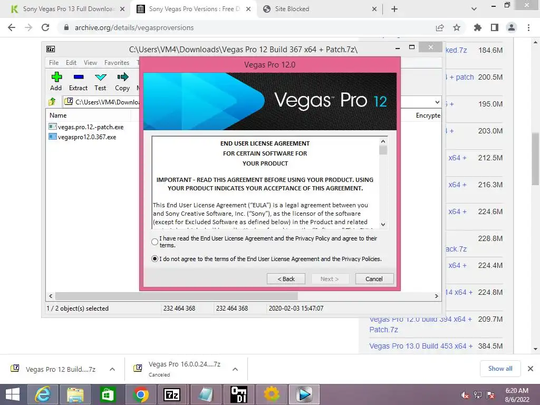
Task: Open the Vegas Pro 13.0 Build 453 x64 link
Action: tap(421, 346)
